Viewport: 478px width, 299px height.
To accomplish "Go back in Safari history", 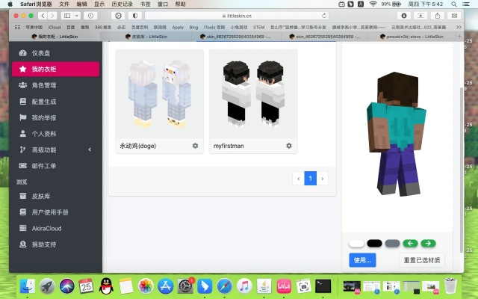I will pyautogui.click(x=43, y=16).
